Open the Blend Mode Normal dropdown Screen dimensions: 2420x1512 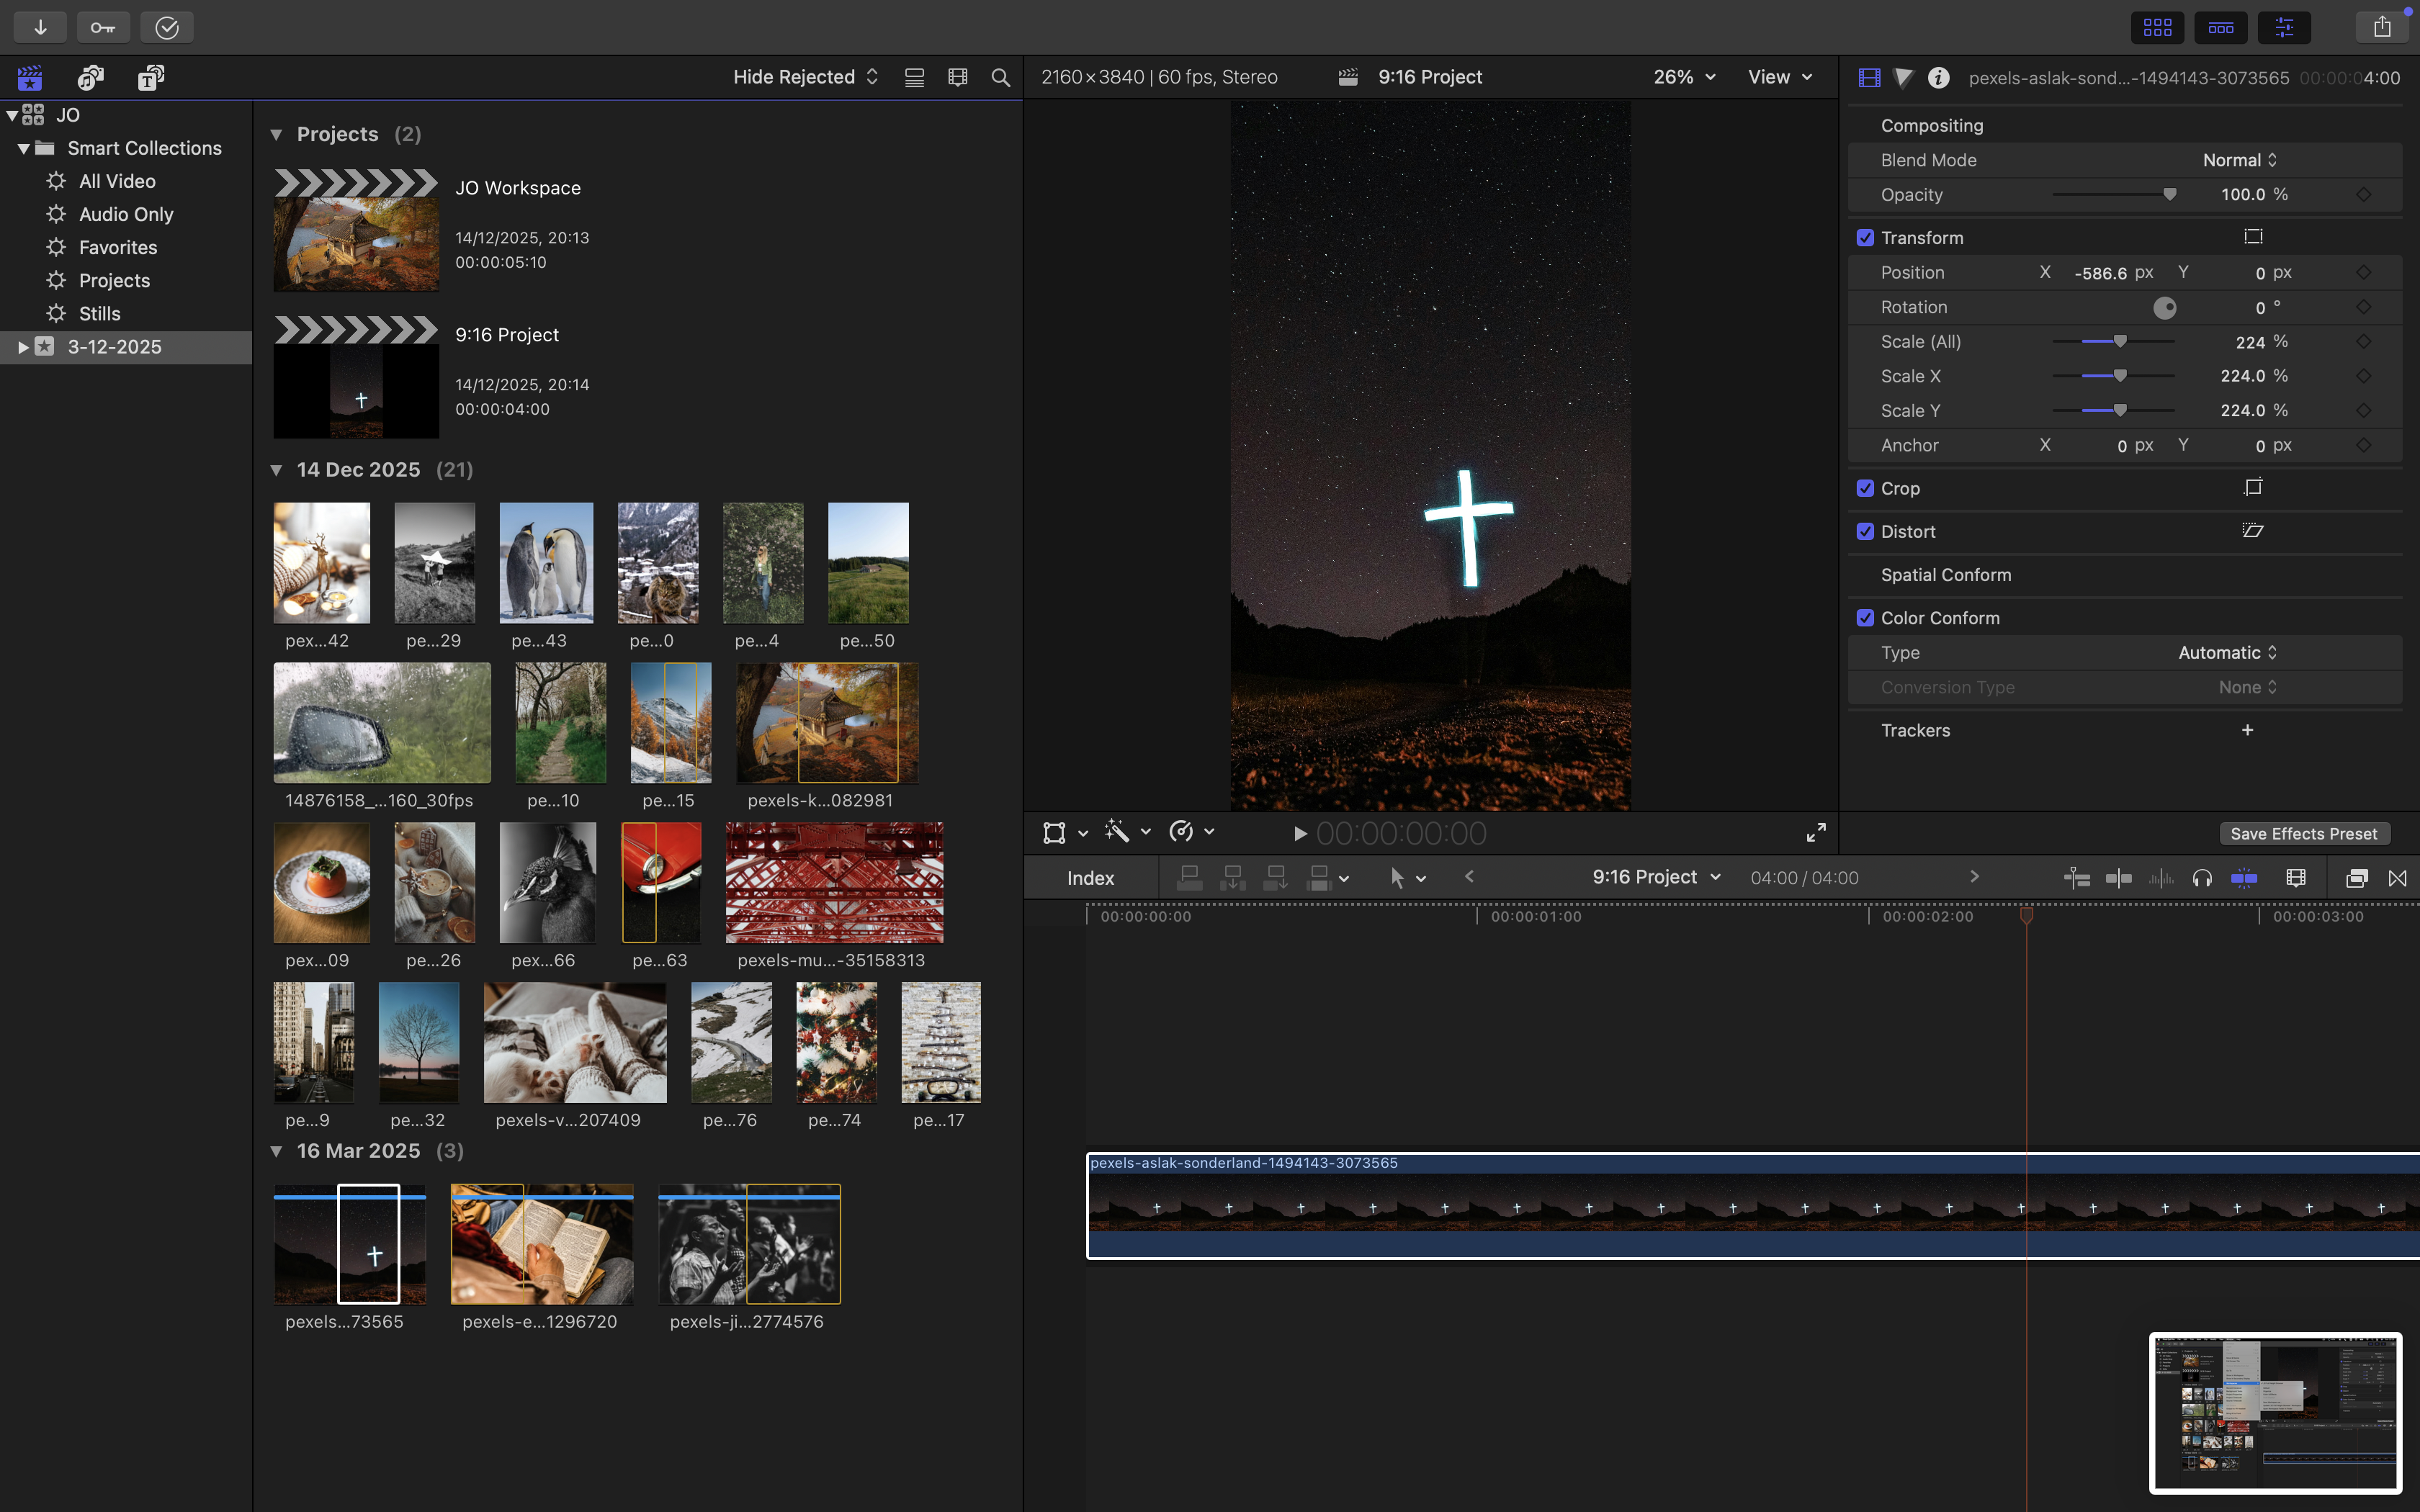click(x=2239, y=160)
